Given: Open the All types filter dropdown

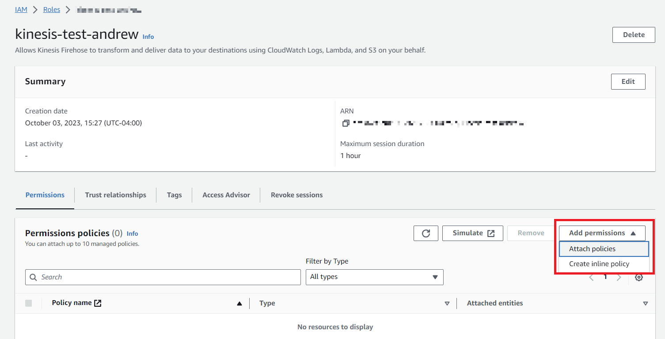Looking at the screenshot, I should tap(374, 277).
